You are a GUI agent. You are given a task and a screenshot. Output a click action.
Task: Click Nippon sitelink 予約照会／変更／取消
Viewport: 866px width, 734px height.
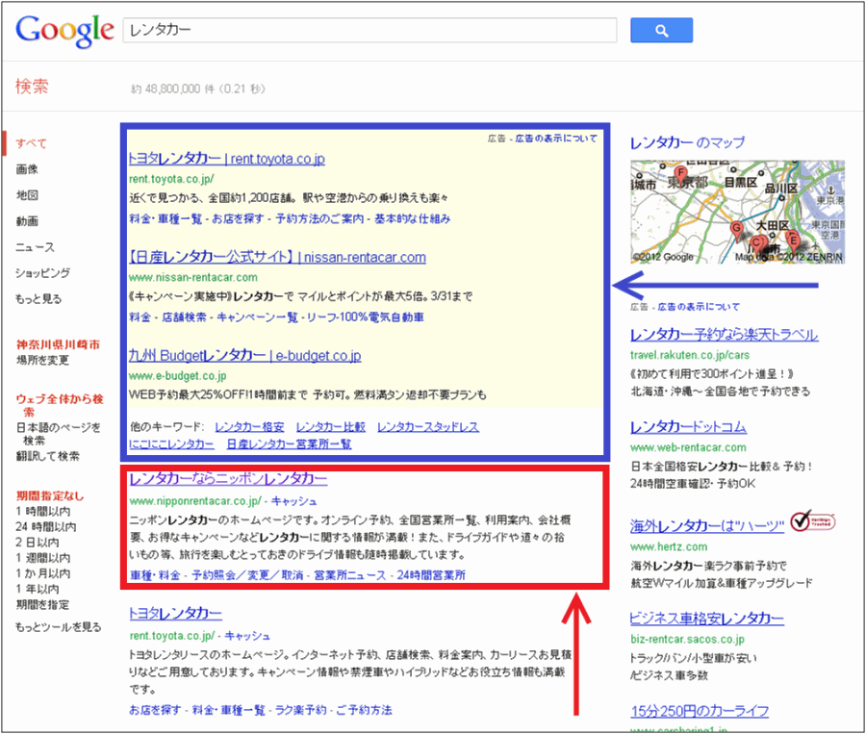247,575
